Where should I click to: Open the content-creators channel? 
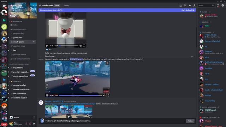point(23,98)
